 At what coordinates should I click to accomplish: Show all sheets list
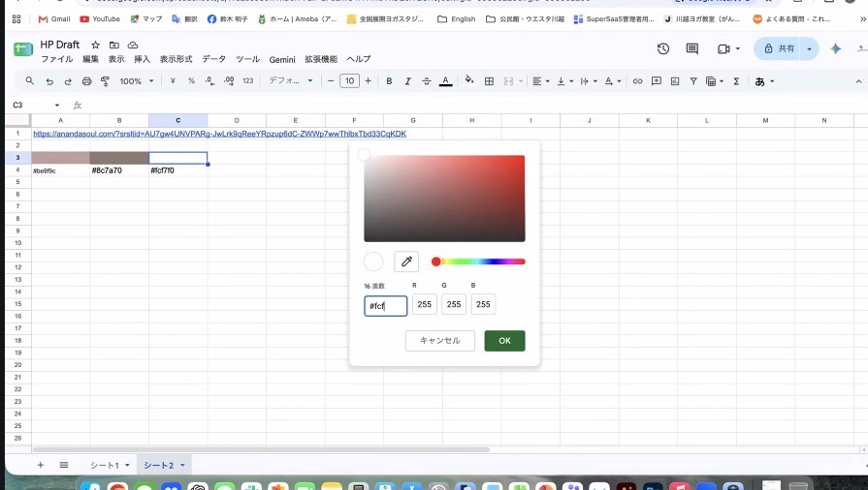pos(64,465)
